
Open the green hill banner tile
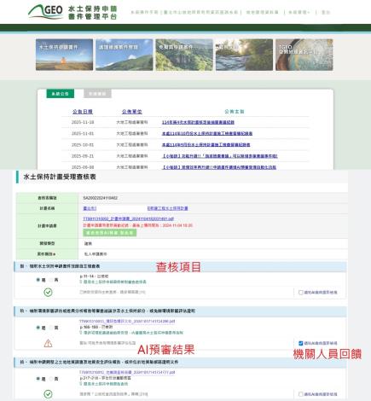click(x=125, y=55)
